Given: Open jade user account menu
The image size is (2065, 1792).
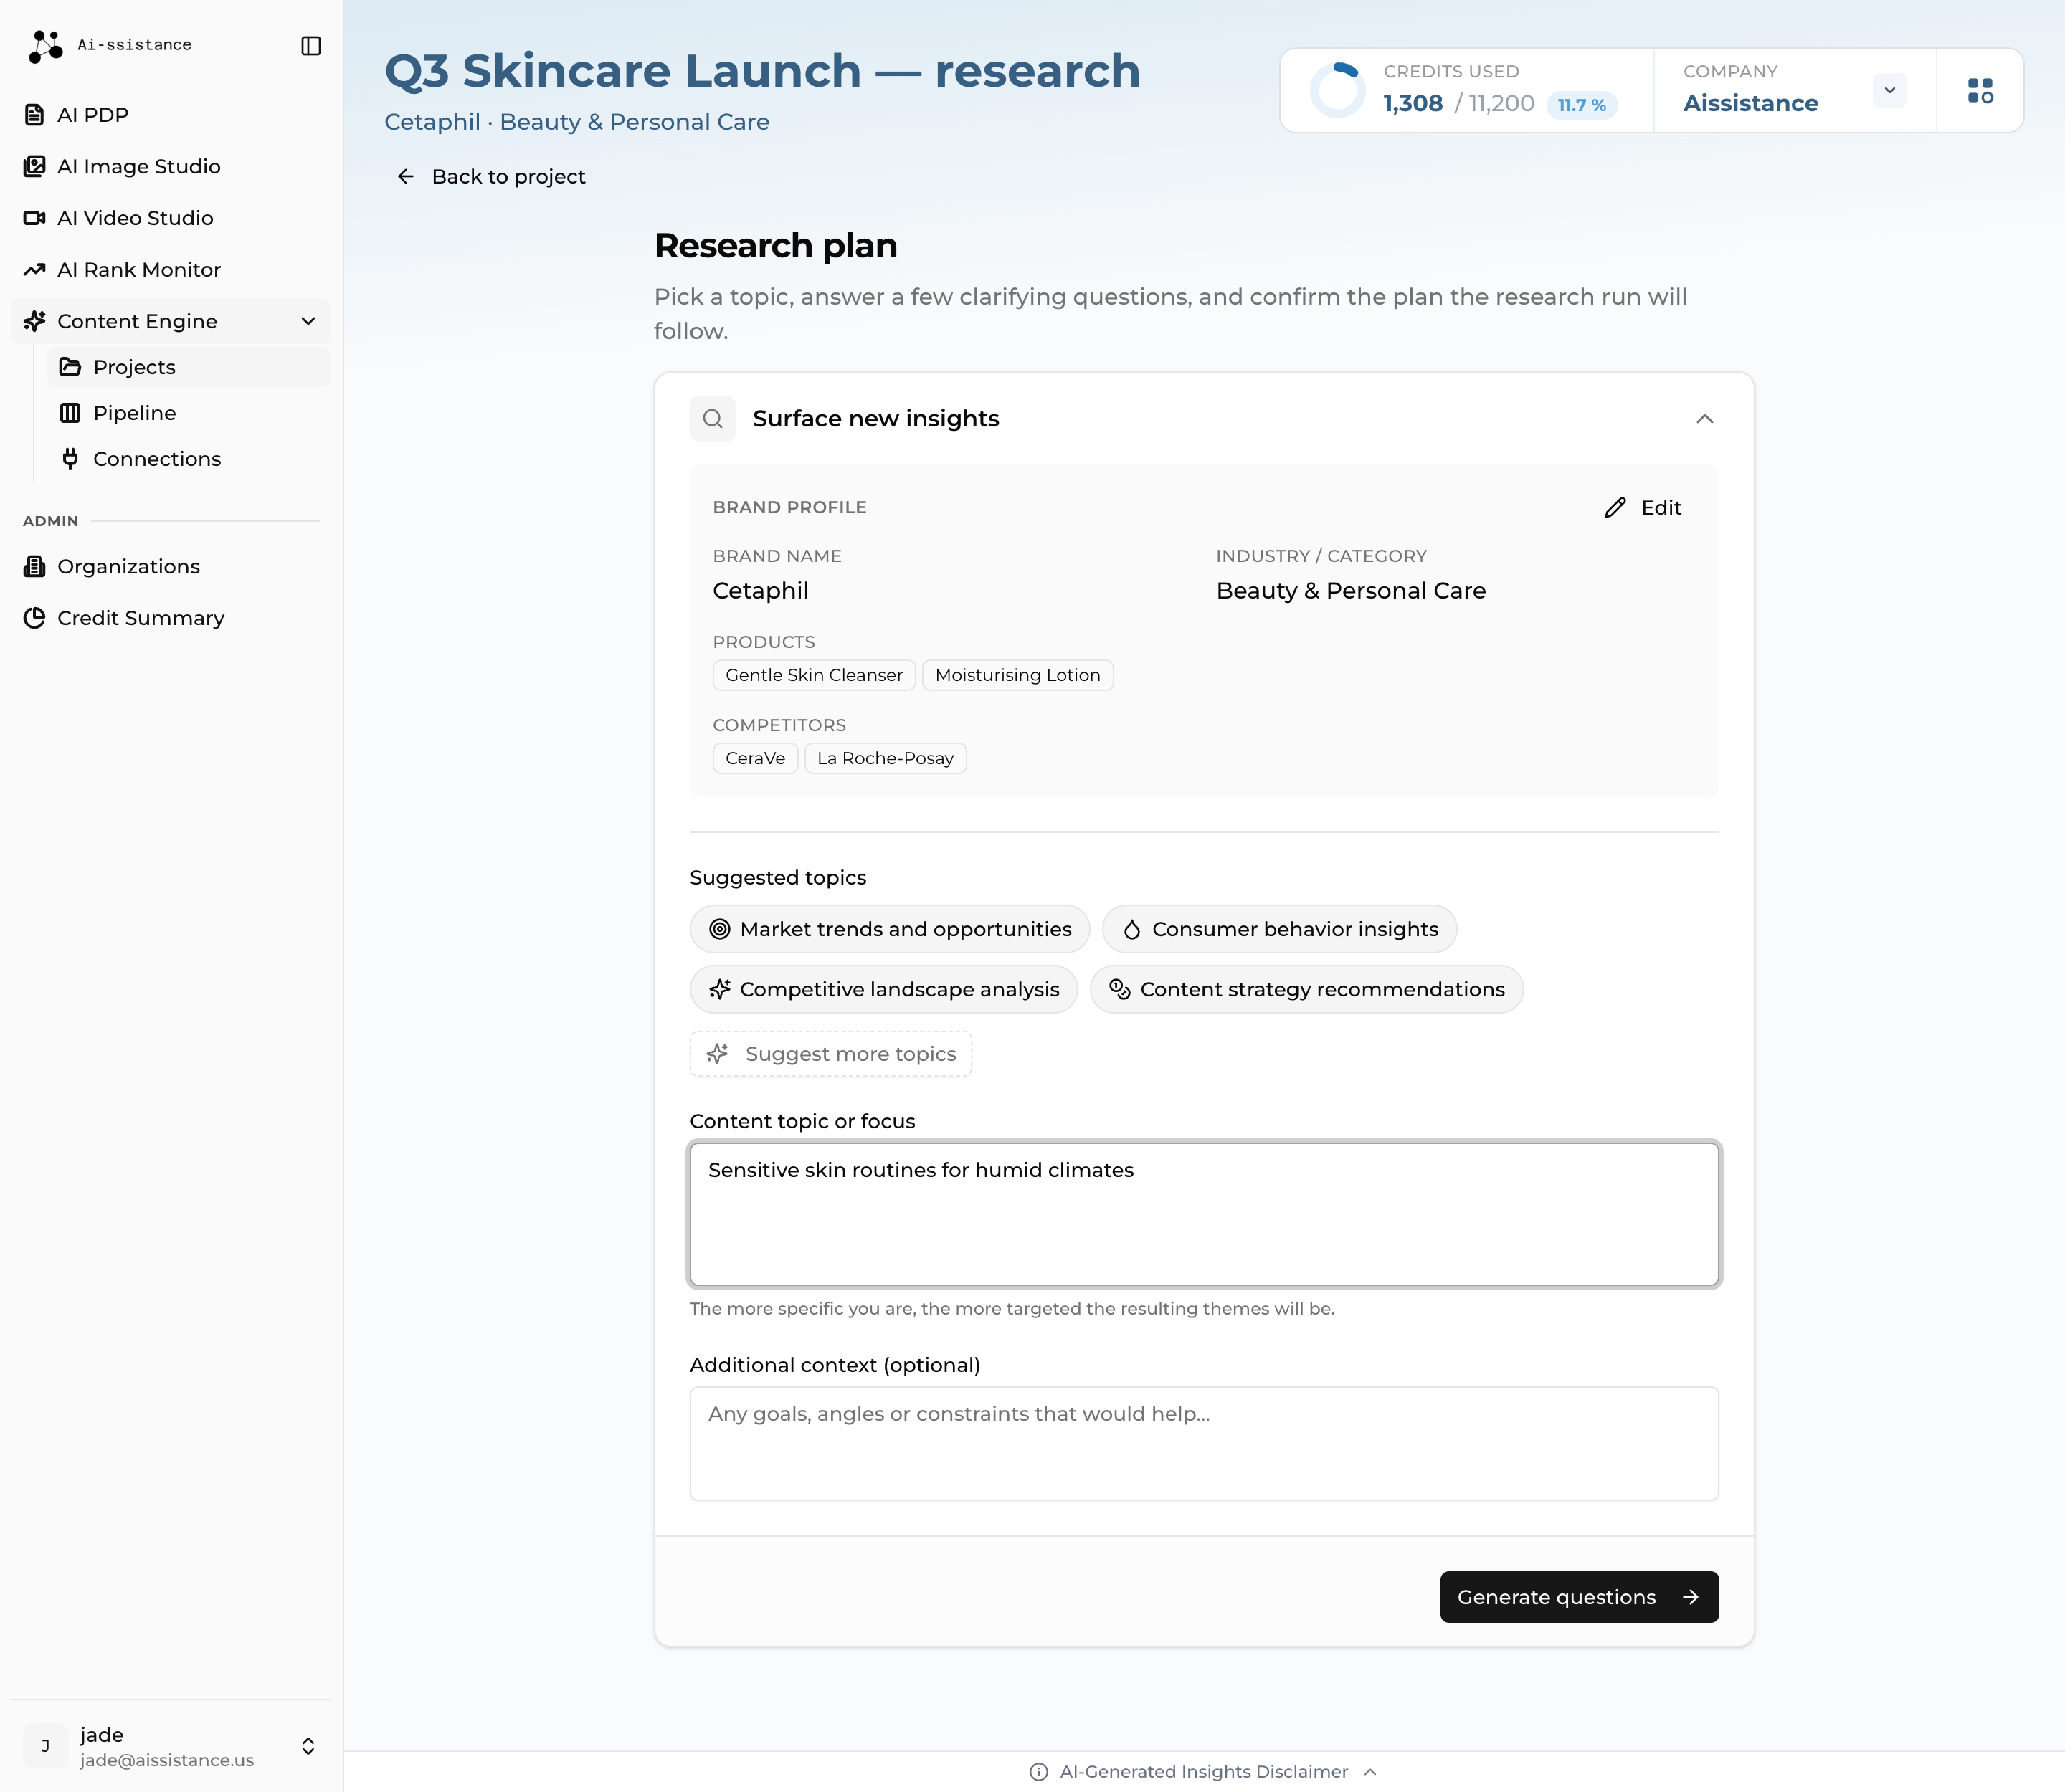Looking at the screenshot, I should click(171, 1746).
